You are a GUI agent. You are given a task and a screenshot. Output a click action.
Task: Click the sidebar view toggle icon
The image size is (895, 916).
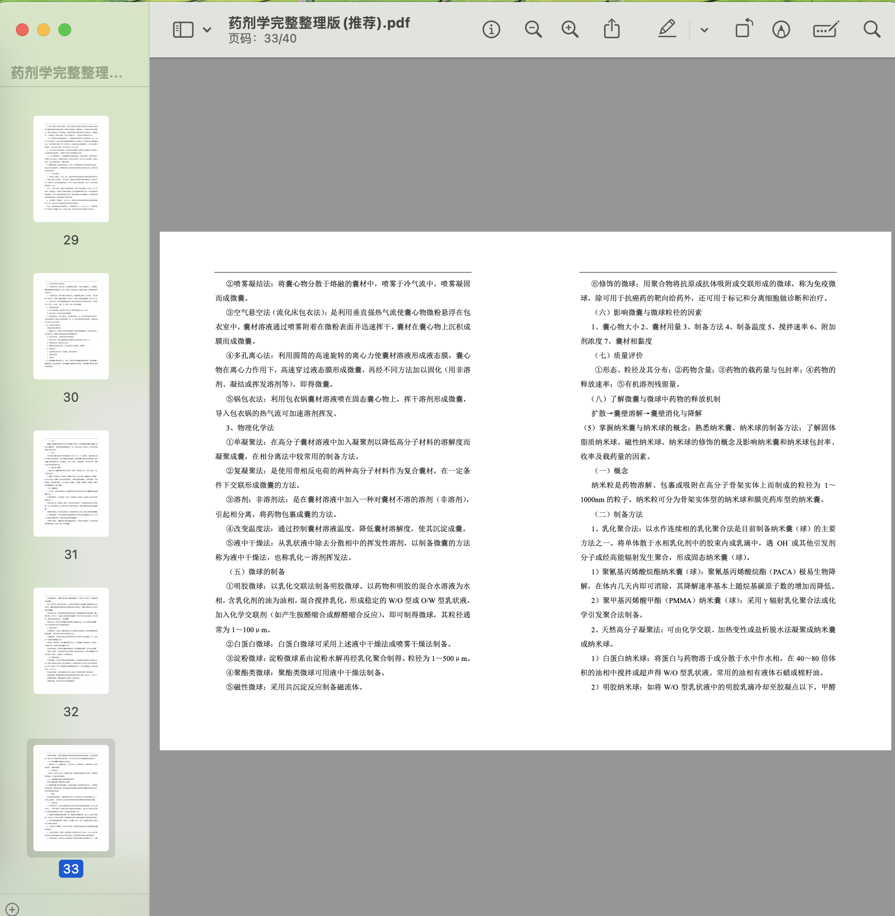point(183,30)
